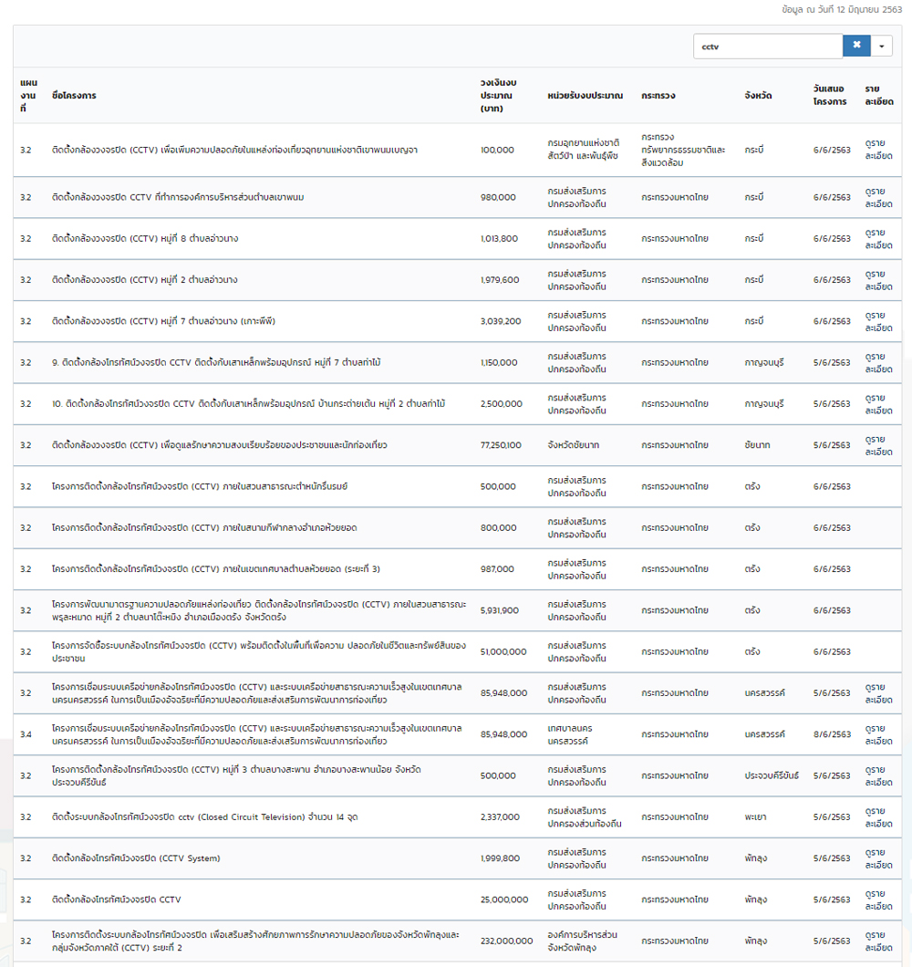Open the dropdown caret beside the search box
This screenshot has width=912, height=967.
tap(882, 46)
